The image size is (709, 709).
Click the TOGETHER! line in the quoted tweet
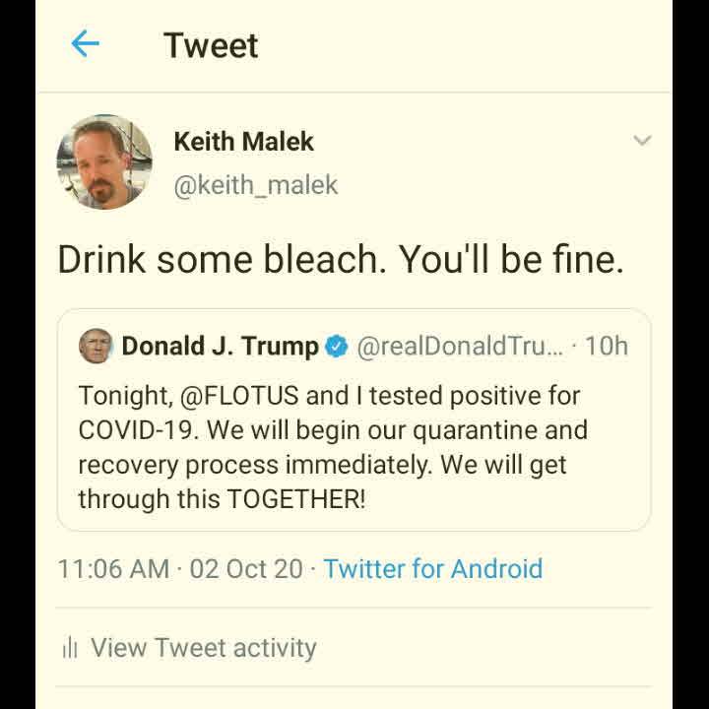coord(295,498)
